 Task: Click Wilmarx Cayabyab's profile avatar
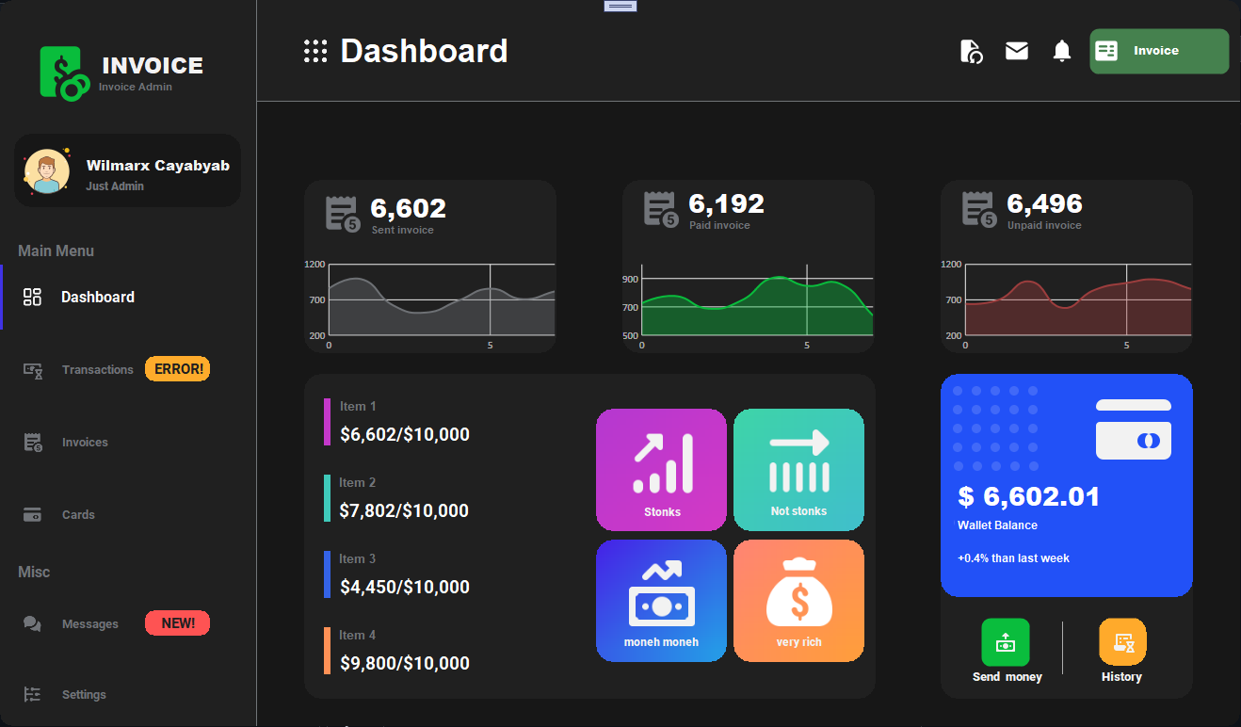[x=48, y=170]
